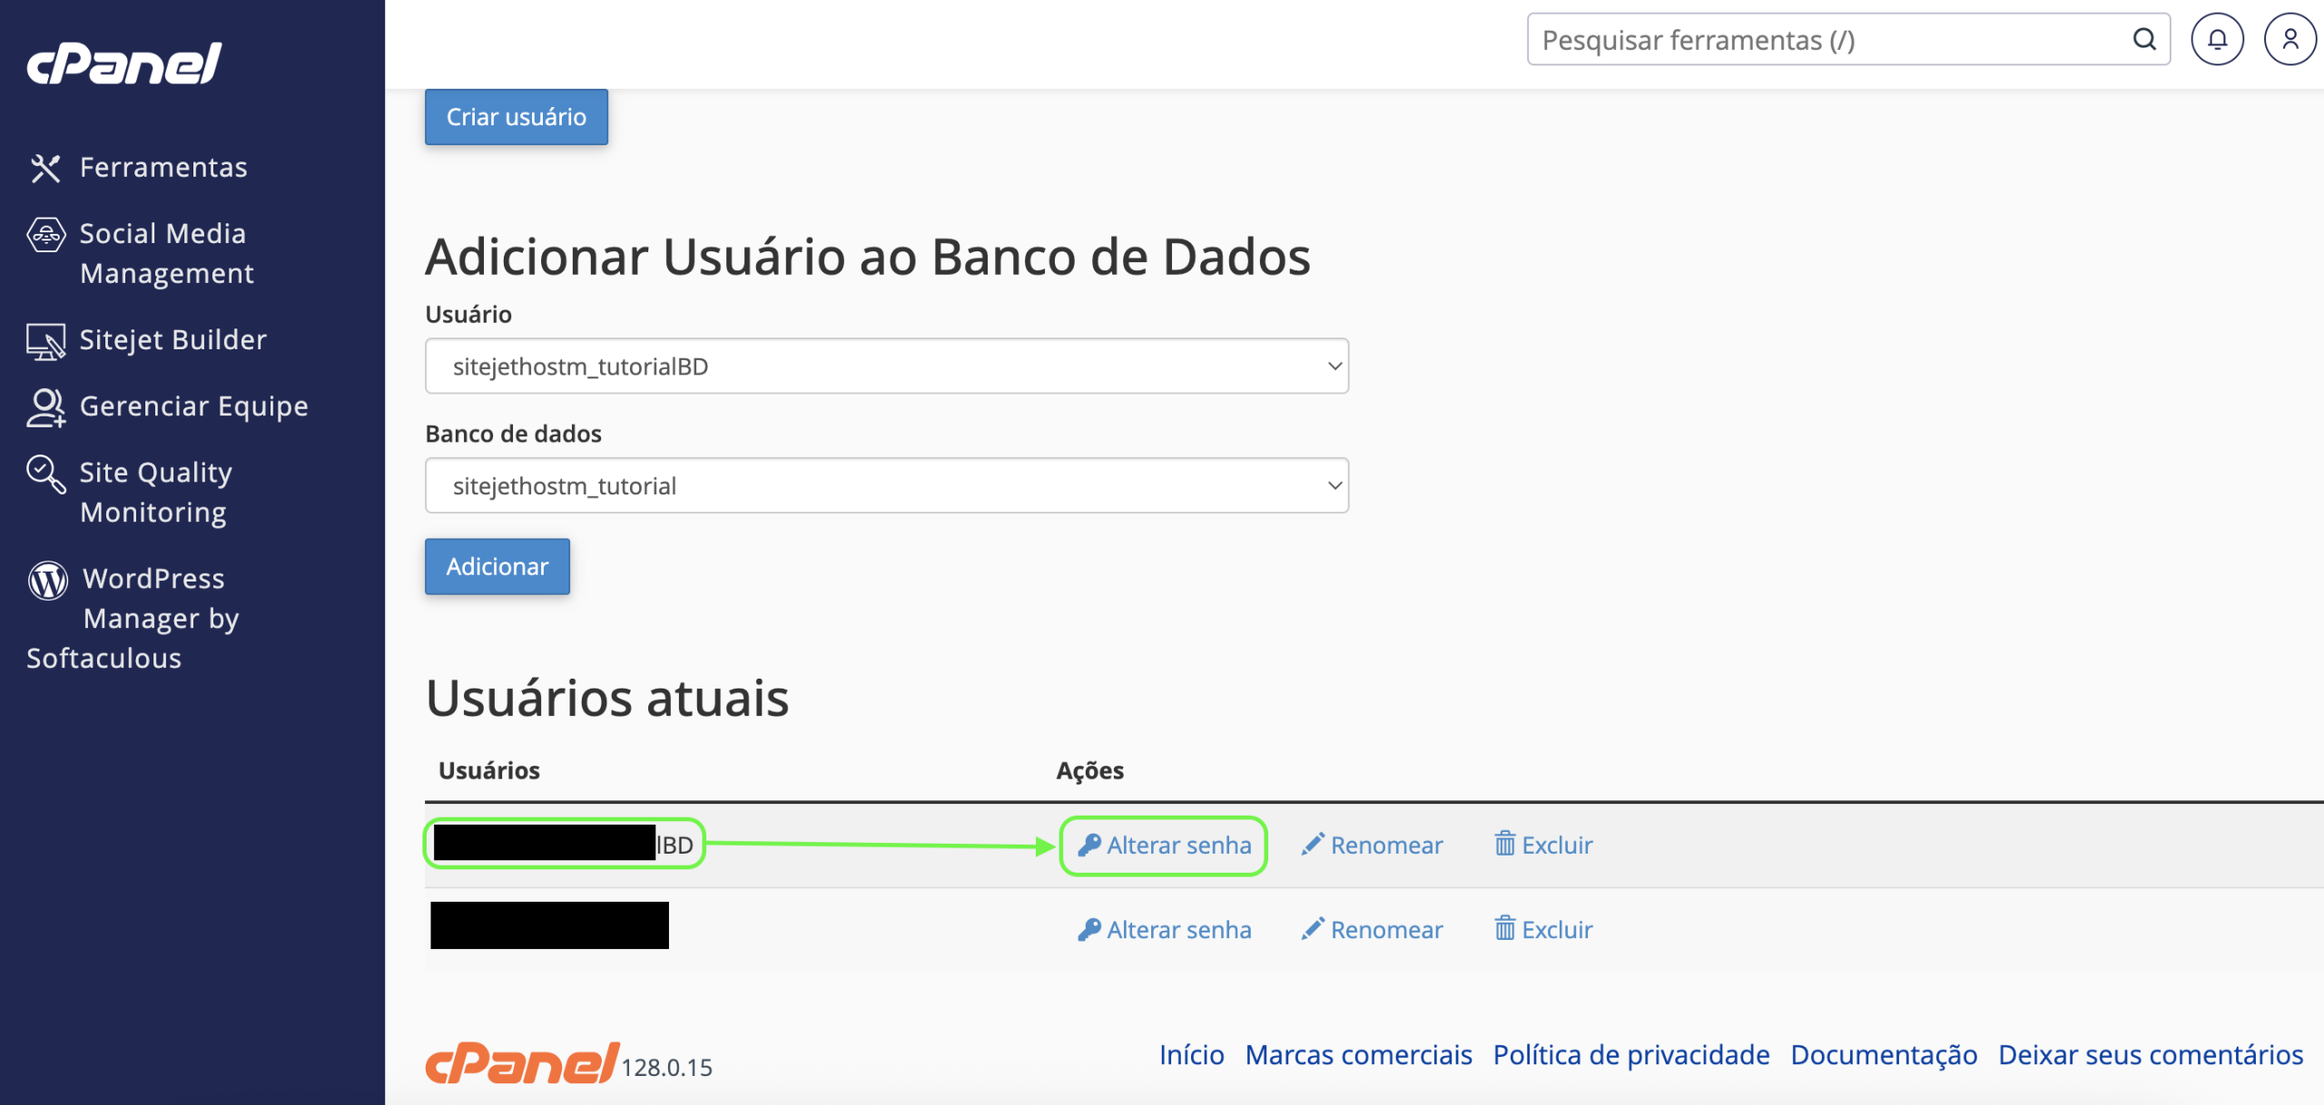Select Ferramentas in the sidebar
2324x1105 pixels.
[x=163, y=168]
